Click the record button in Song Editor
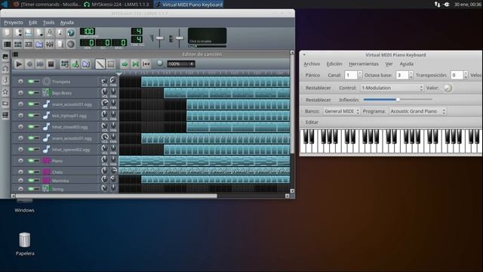 [x=29, y=64]
